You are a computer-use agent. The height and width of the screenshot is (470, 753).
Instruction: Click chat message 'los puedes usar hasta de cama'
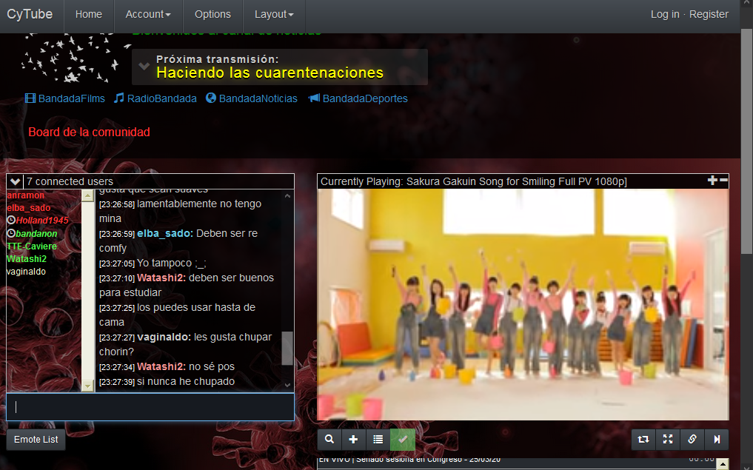coord(177,315)
